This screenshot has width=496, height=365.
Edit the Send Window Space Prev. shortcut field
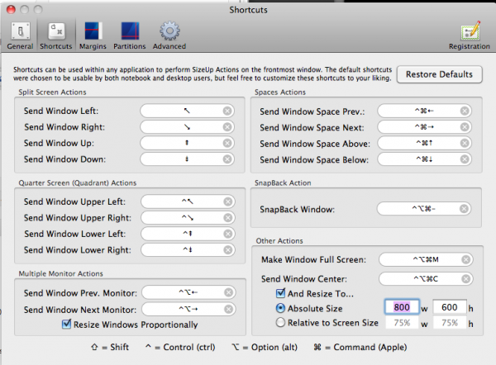click(425, 111)
